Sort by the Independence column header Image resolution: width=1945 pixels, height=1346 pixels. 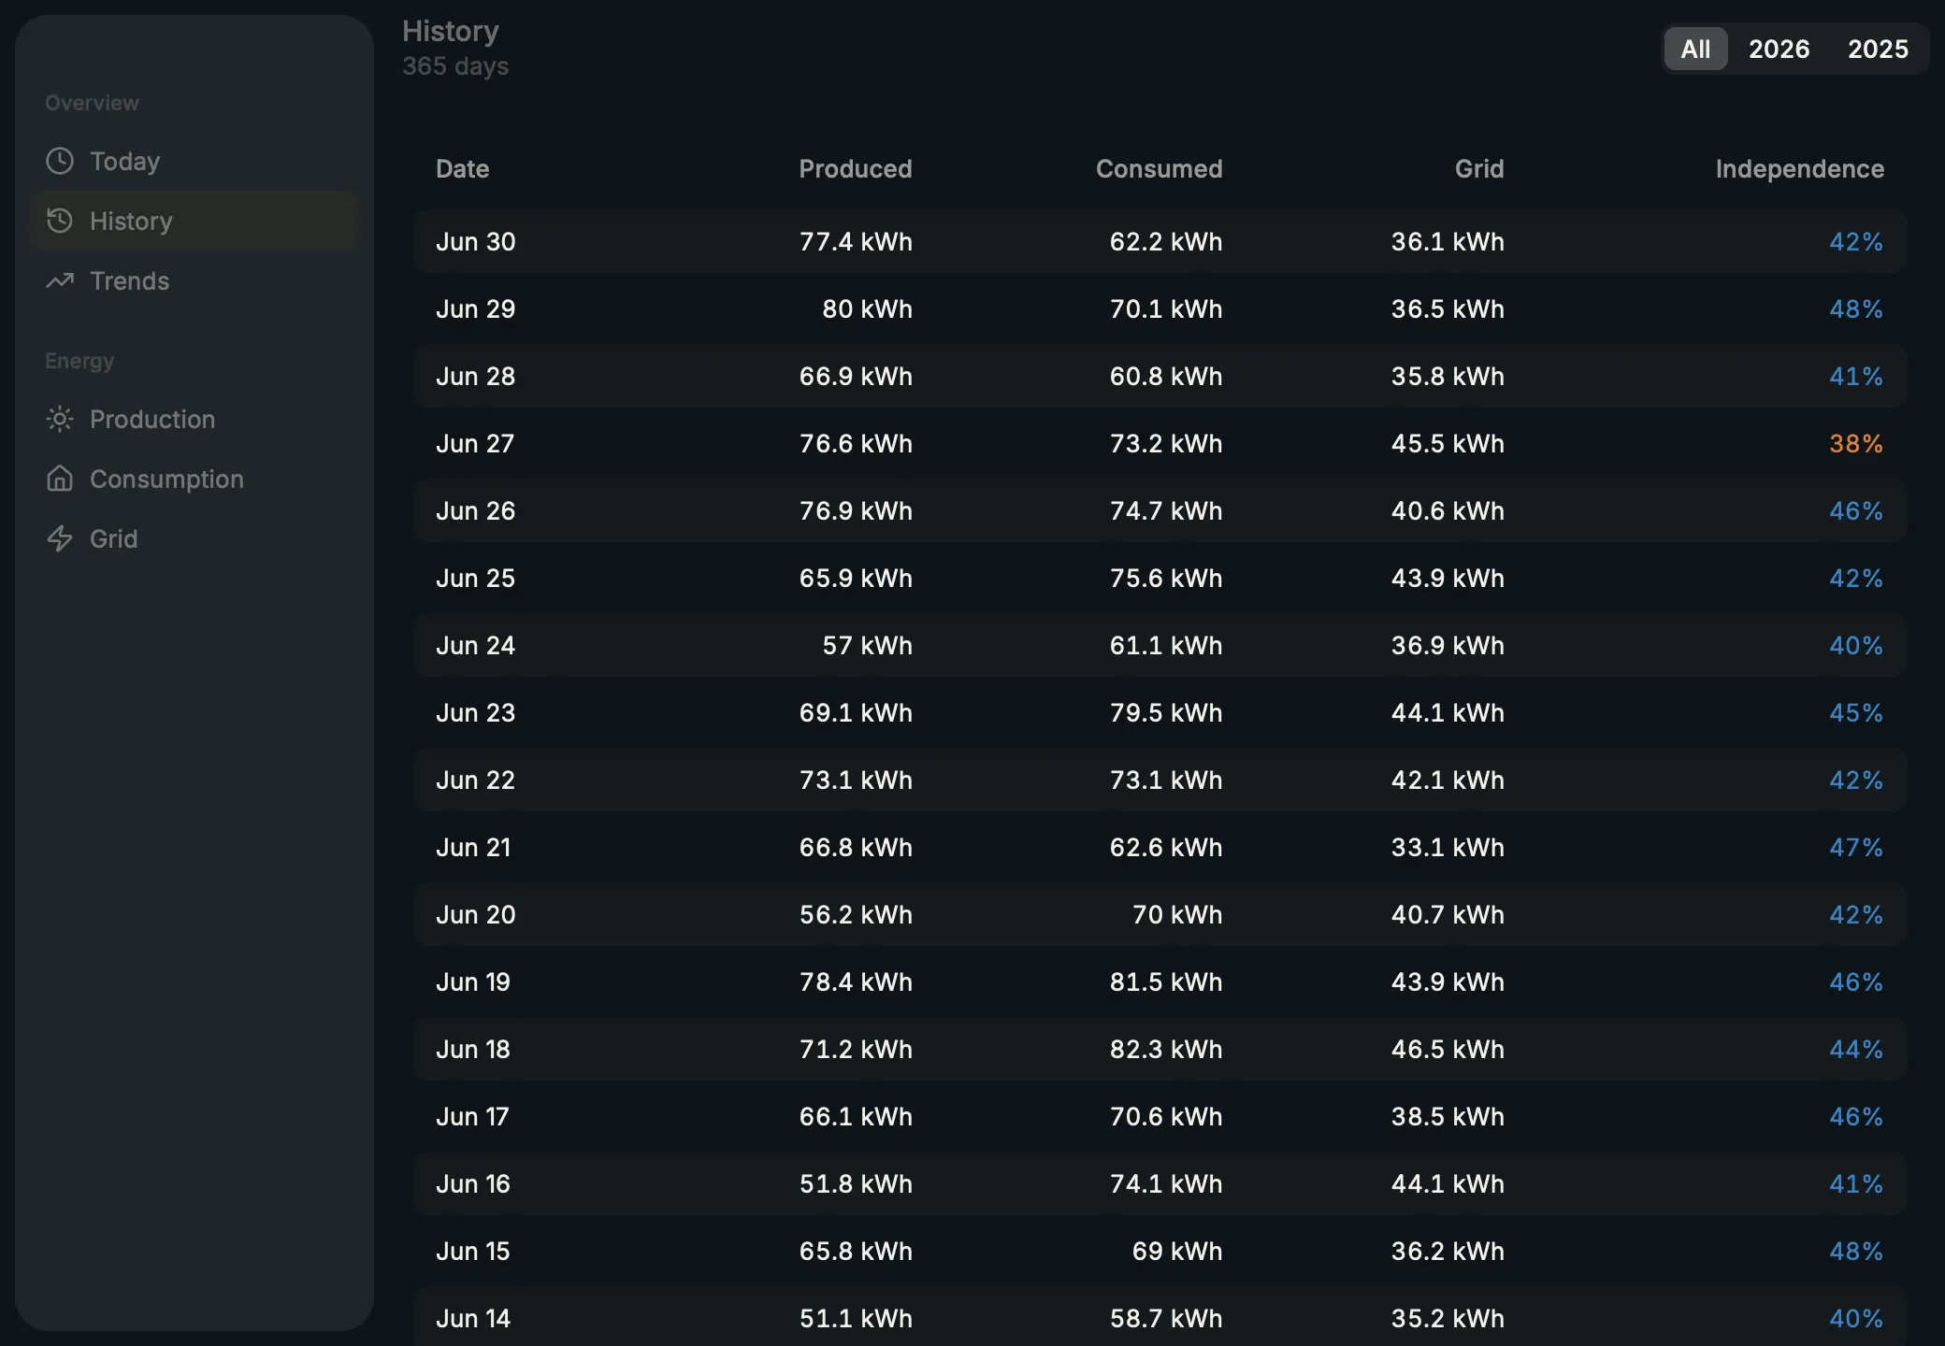1799,169
